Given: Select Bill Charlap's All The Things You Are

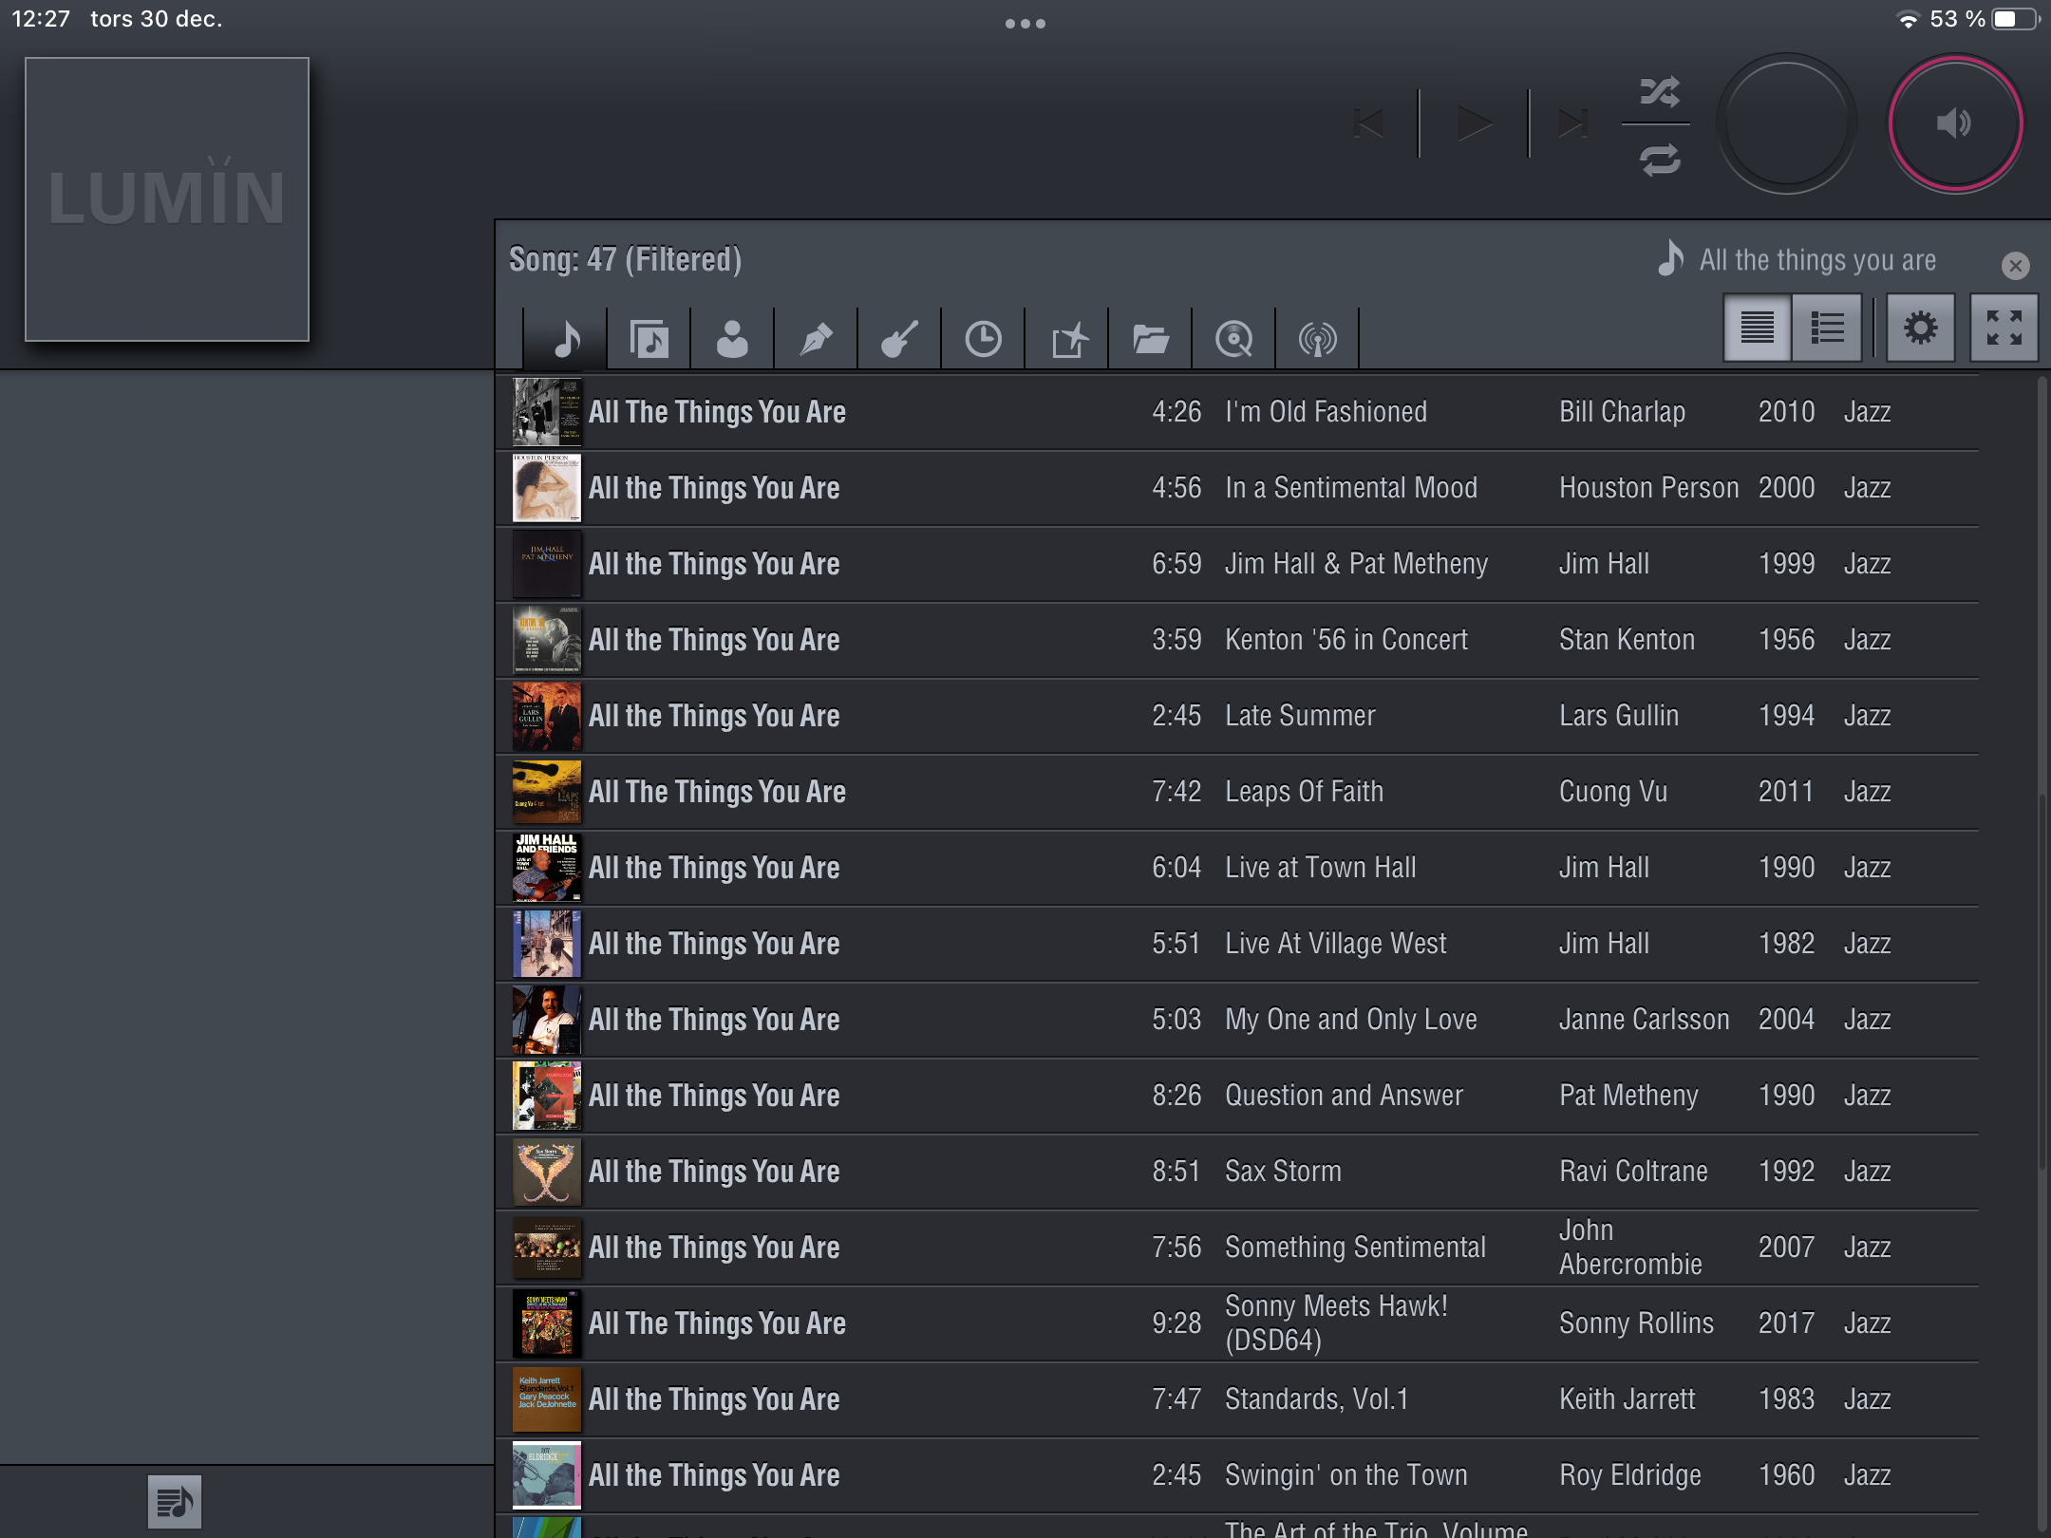Looking at the screenshot, I should point(1237,412).
